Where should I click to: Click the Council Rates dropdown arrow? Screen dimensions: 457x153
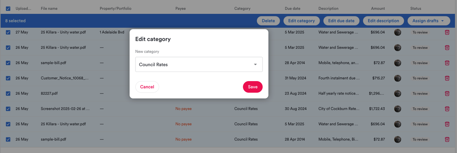pyautogui.click(x=255, y=65)
